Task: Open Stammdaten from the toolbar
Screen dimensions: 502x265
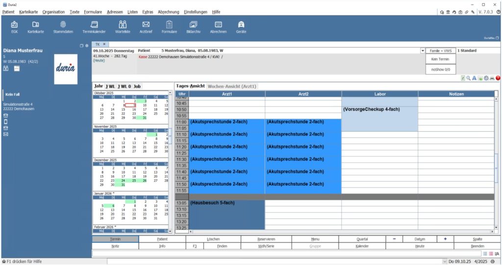Action: pos(63,27)
